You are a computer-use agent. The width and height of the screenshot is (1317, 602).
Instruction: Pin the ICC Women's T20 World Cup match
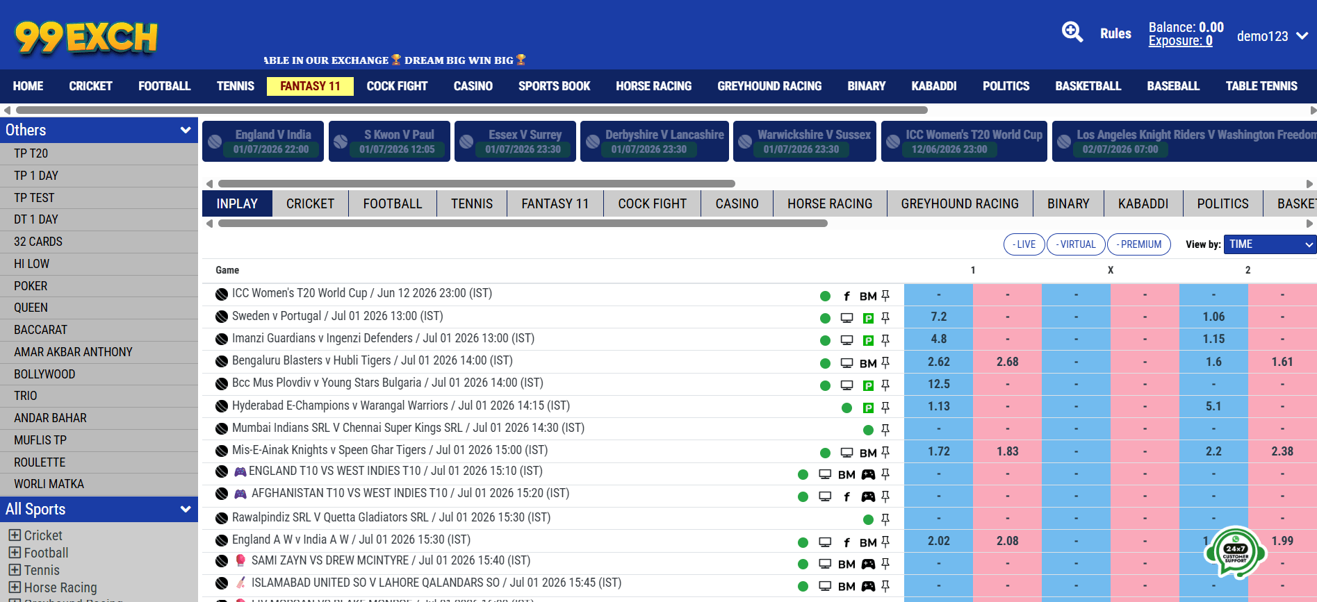(885, 296)
